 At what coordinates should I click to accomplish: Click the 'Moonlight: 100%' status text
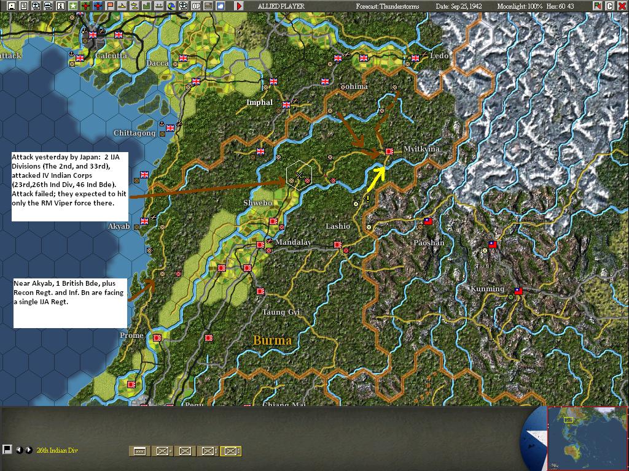pyautogui.click(x=520, y=6)
